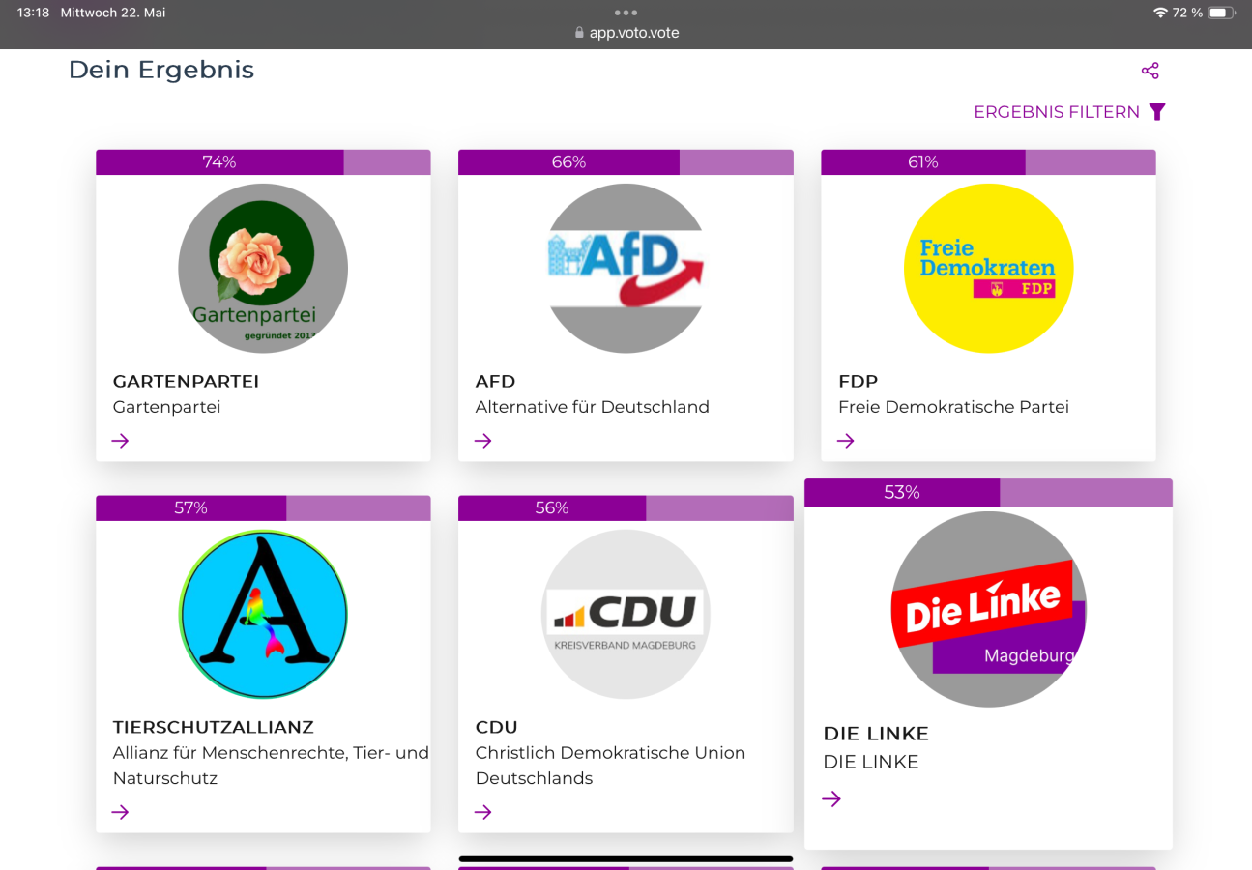Open CDU details via arrow icon
This screenshot has height=870, width=1252.
483,812
